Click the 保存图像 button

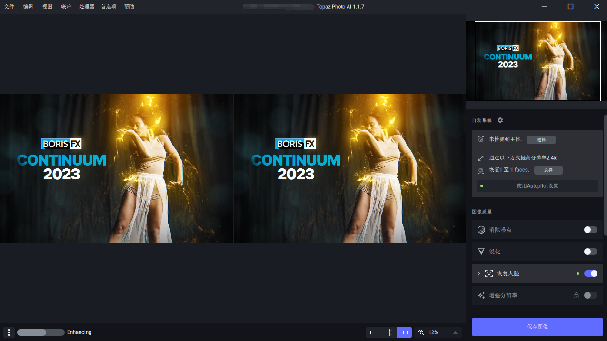537,327
